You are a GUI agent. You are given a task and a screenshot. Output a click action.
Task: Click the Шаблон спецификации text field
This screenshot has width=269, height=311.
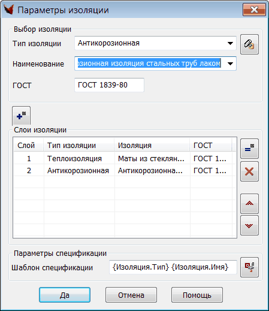tap(173, 267)
